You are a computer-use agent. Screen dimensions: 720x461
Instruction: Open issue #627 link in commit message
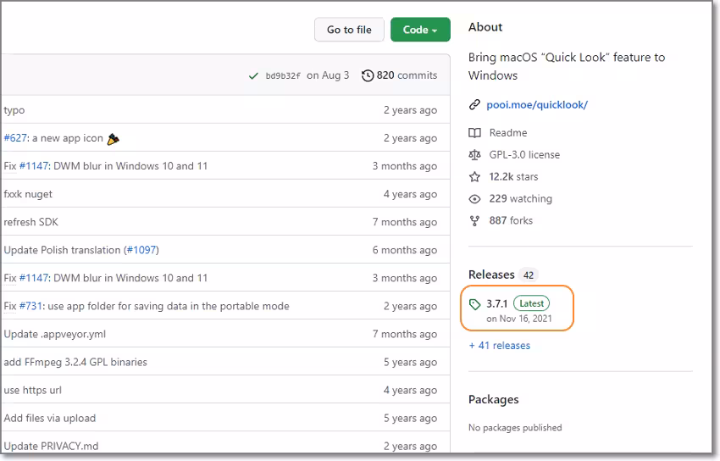(x=16, y=138)
